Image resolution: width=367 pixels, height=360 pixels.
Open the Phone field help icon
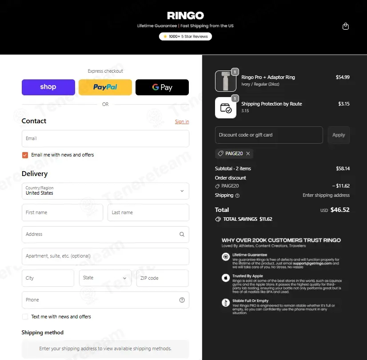[x=182, y=300]
